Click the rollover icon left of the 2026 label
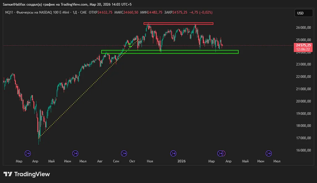Viewport: 317px width, 183px height. coord(173,153)
